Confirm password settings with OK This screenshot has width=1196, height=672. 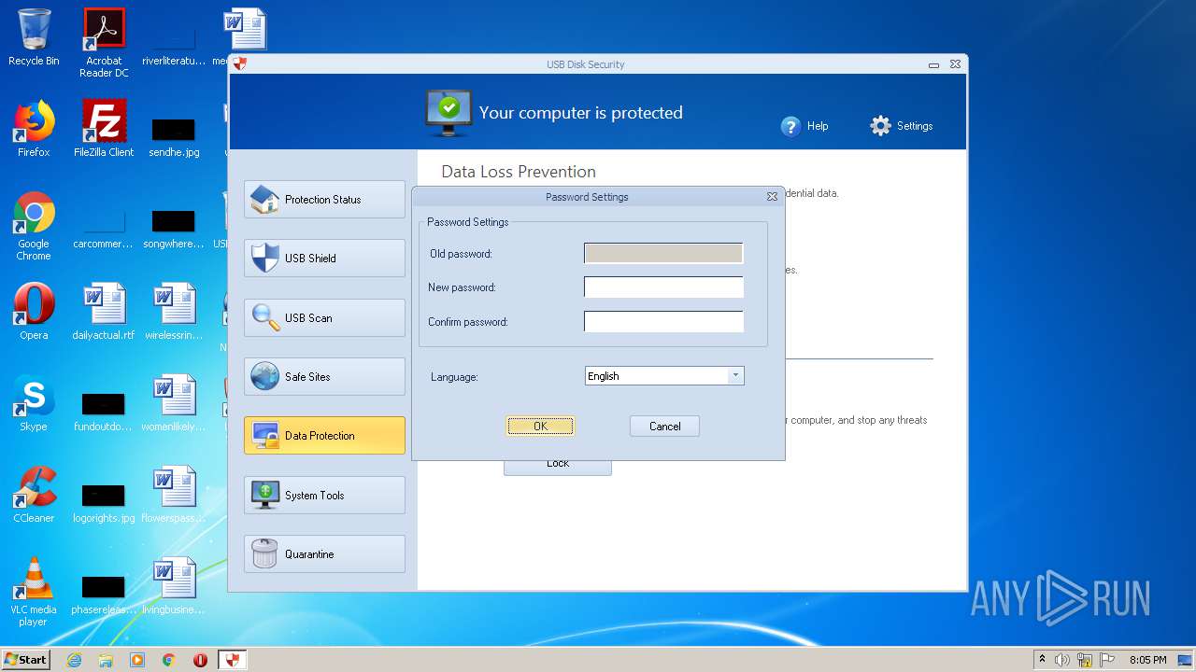click(x=540, y=427)
